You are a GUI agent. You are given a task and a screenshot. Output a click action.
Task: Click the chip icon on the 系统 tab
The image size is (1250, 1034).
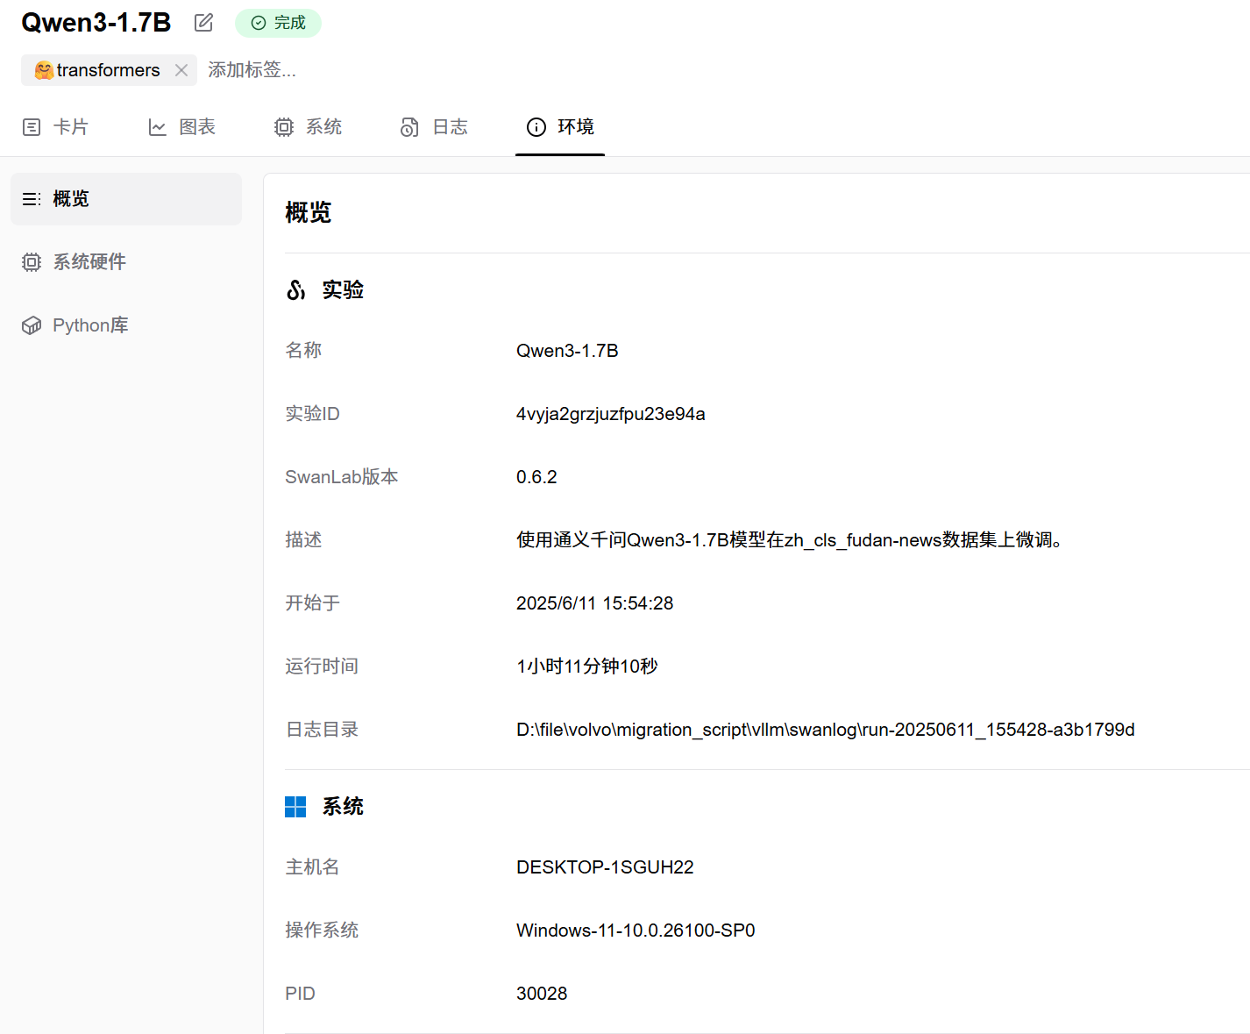(x=284, y=127)
